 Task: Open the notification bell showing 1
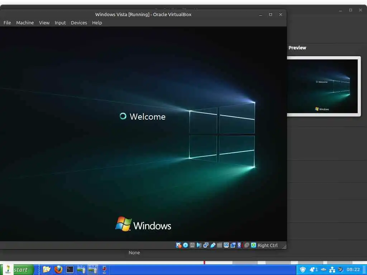point(314,270)
